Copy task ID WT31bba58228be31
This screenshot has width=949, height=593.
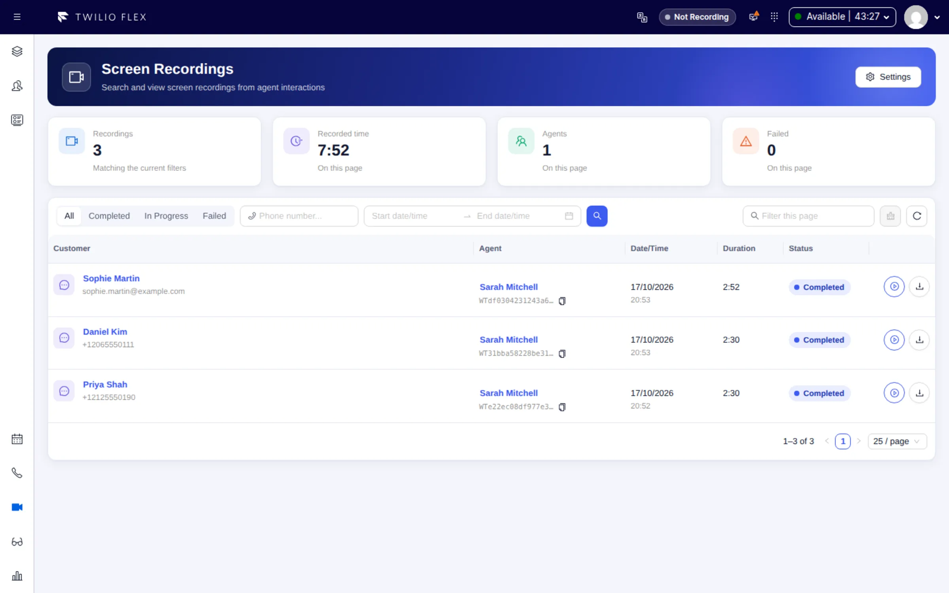[x=562, y=354]
